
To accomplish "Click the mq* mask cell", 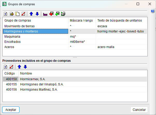I will 82,37.
